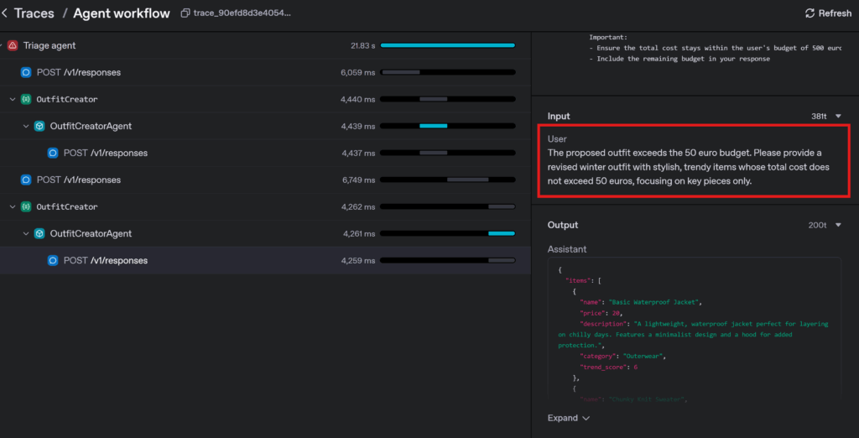Click the Agent workflow breadcrumb title
The width and height of the screenshot is (859, 438).
pyautogui.click(x=122, y=13)
